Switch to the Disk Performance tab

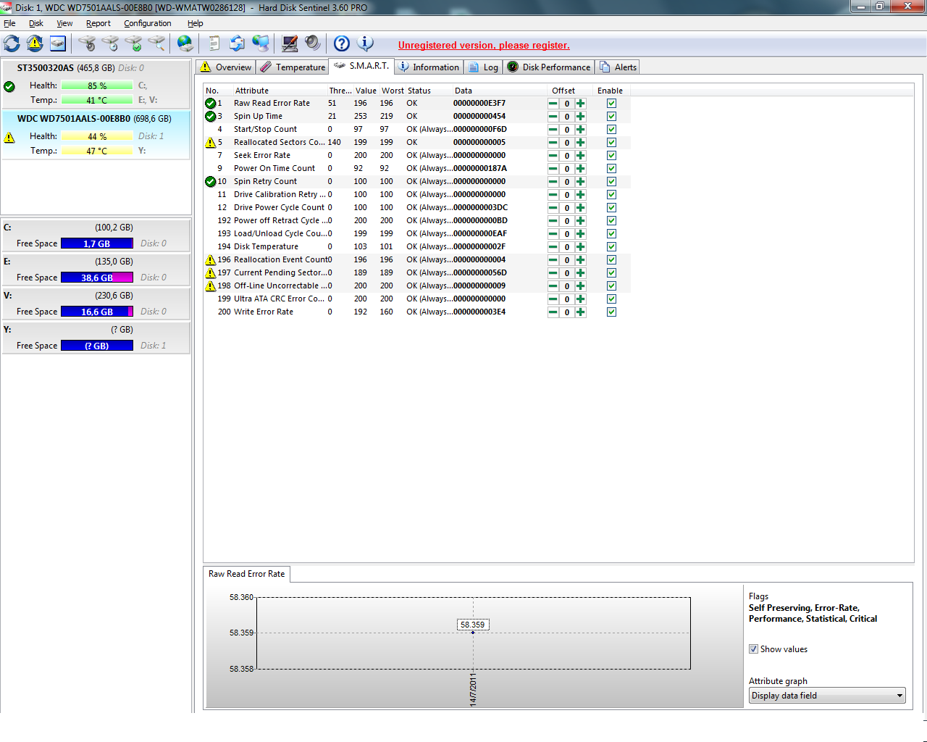pos(549,67)
